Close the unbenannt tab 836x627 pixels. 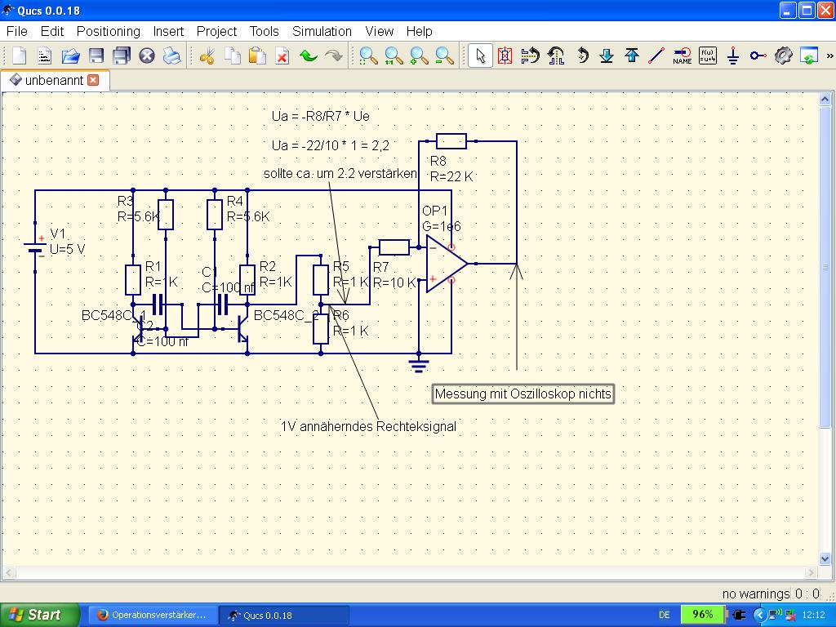[x=93, y=80]
